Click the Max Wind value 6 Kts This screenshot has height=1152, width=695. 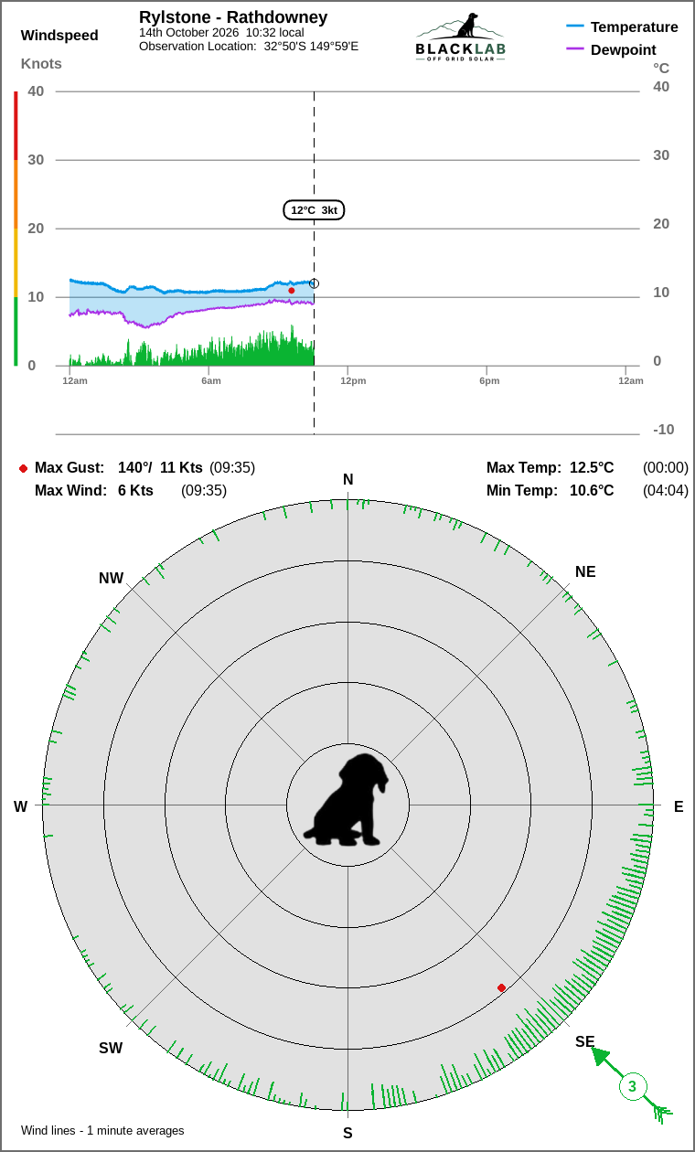pos(135,490)
